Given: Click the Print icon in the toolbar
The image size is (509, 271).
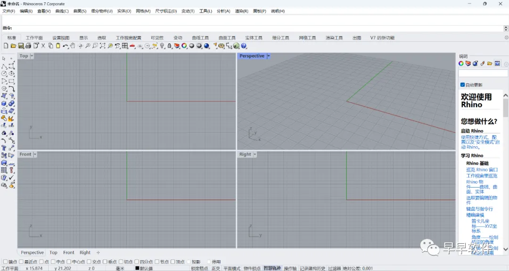Looking at the screenshot, I should pos(28,46).
